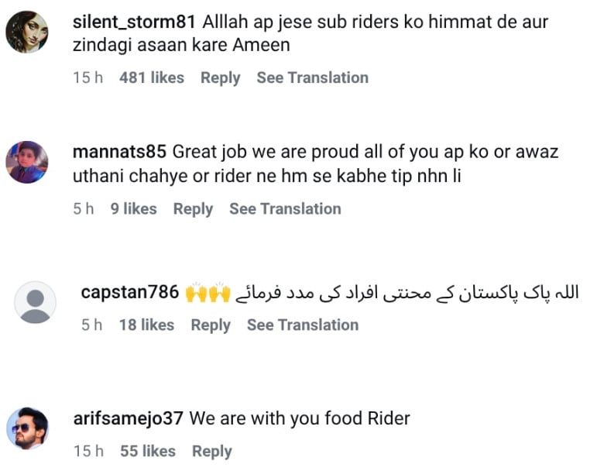View the 481 likes list
This screenshot has height=471, width=597.
click(152, 77)
